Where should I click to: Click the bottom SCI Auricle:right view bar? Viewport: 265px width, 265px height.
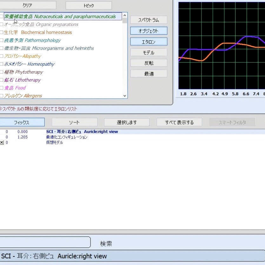(x=133, y=256)
